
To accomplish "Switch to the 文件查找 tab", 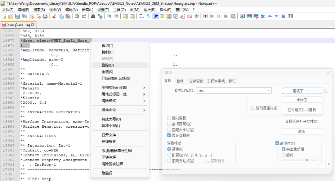I will pos(196,81).
